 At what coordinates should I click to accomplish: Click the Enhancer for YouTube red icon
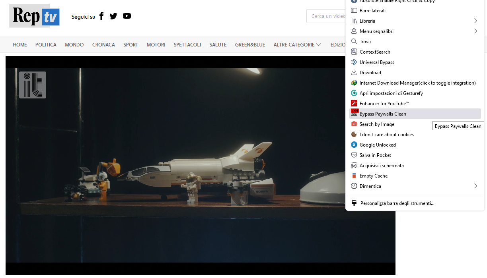pyautogui.click(x=354, y=104)
